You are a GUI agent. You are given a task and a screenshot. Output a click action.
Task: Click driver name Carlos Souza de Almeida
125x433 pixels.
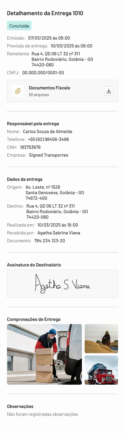(x=47, y=132)
